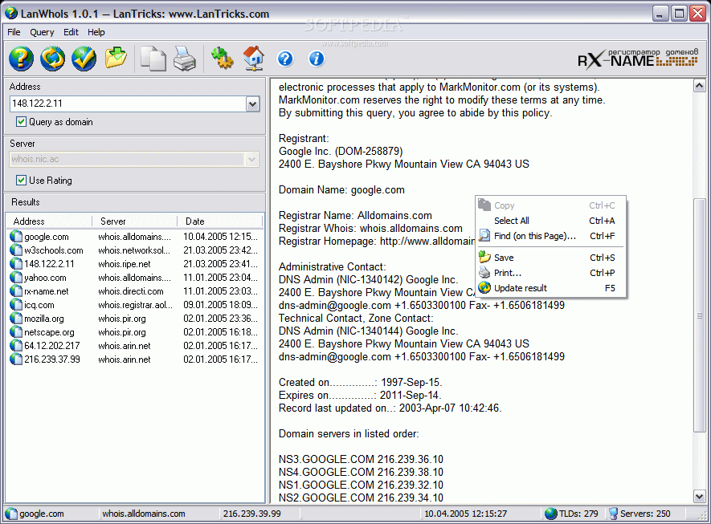Choose Update result from the context menu
Viewport: 711px width, 524px height.
click(x=551, y=288)
